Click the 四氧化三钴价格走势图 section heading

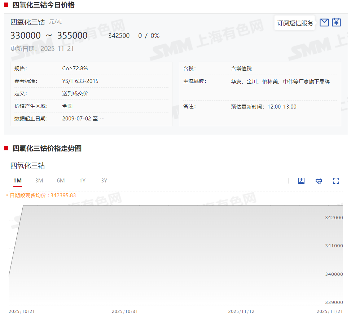click(x=47, y=149)
